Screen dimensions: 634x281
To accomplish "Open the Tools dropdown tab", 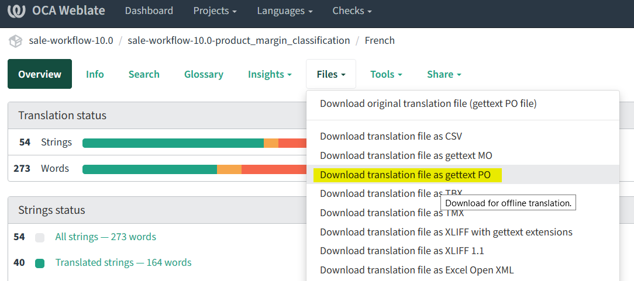I will 386,74.
